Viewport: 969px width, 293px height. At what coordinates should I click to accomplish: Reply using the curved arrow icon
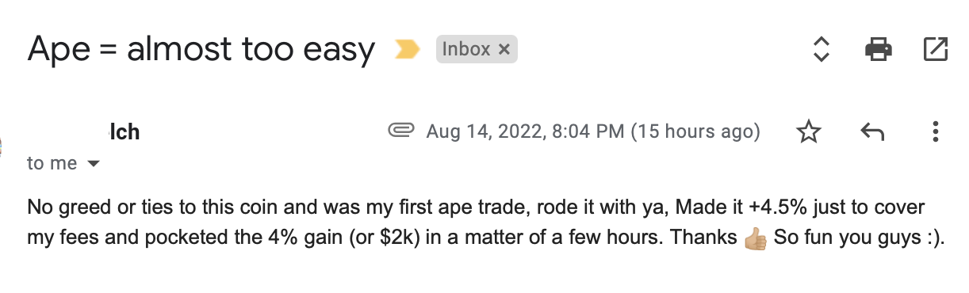click(x=872, y=131)
